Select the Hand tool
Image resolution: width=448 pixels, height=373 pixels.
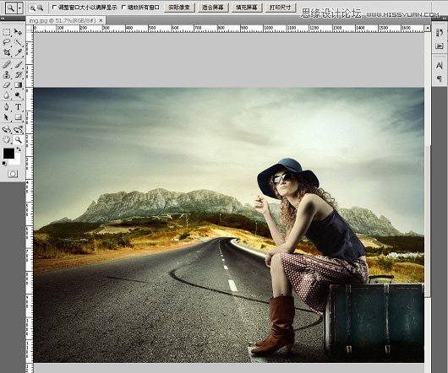(6, 140)
